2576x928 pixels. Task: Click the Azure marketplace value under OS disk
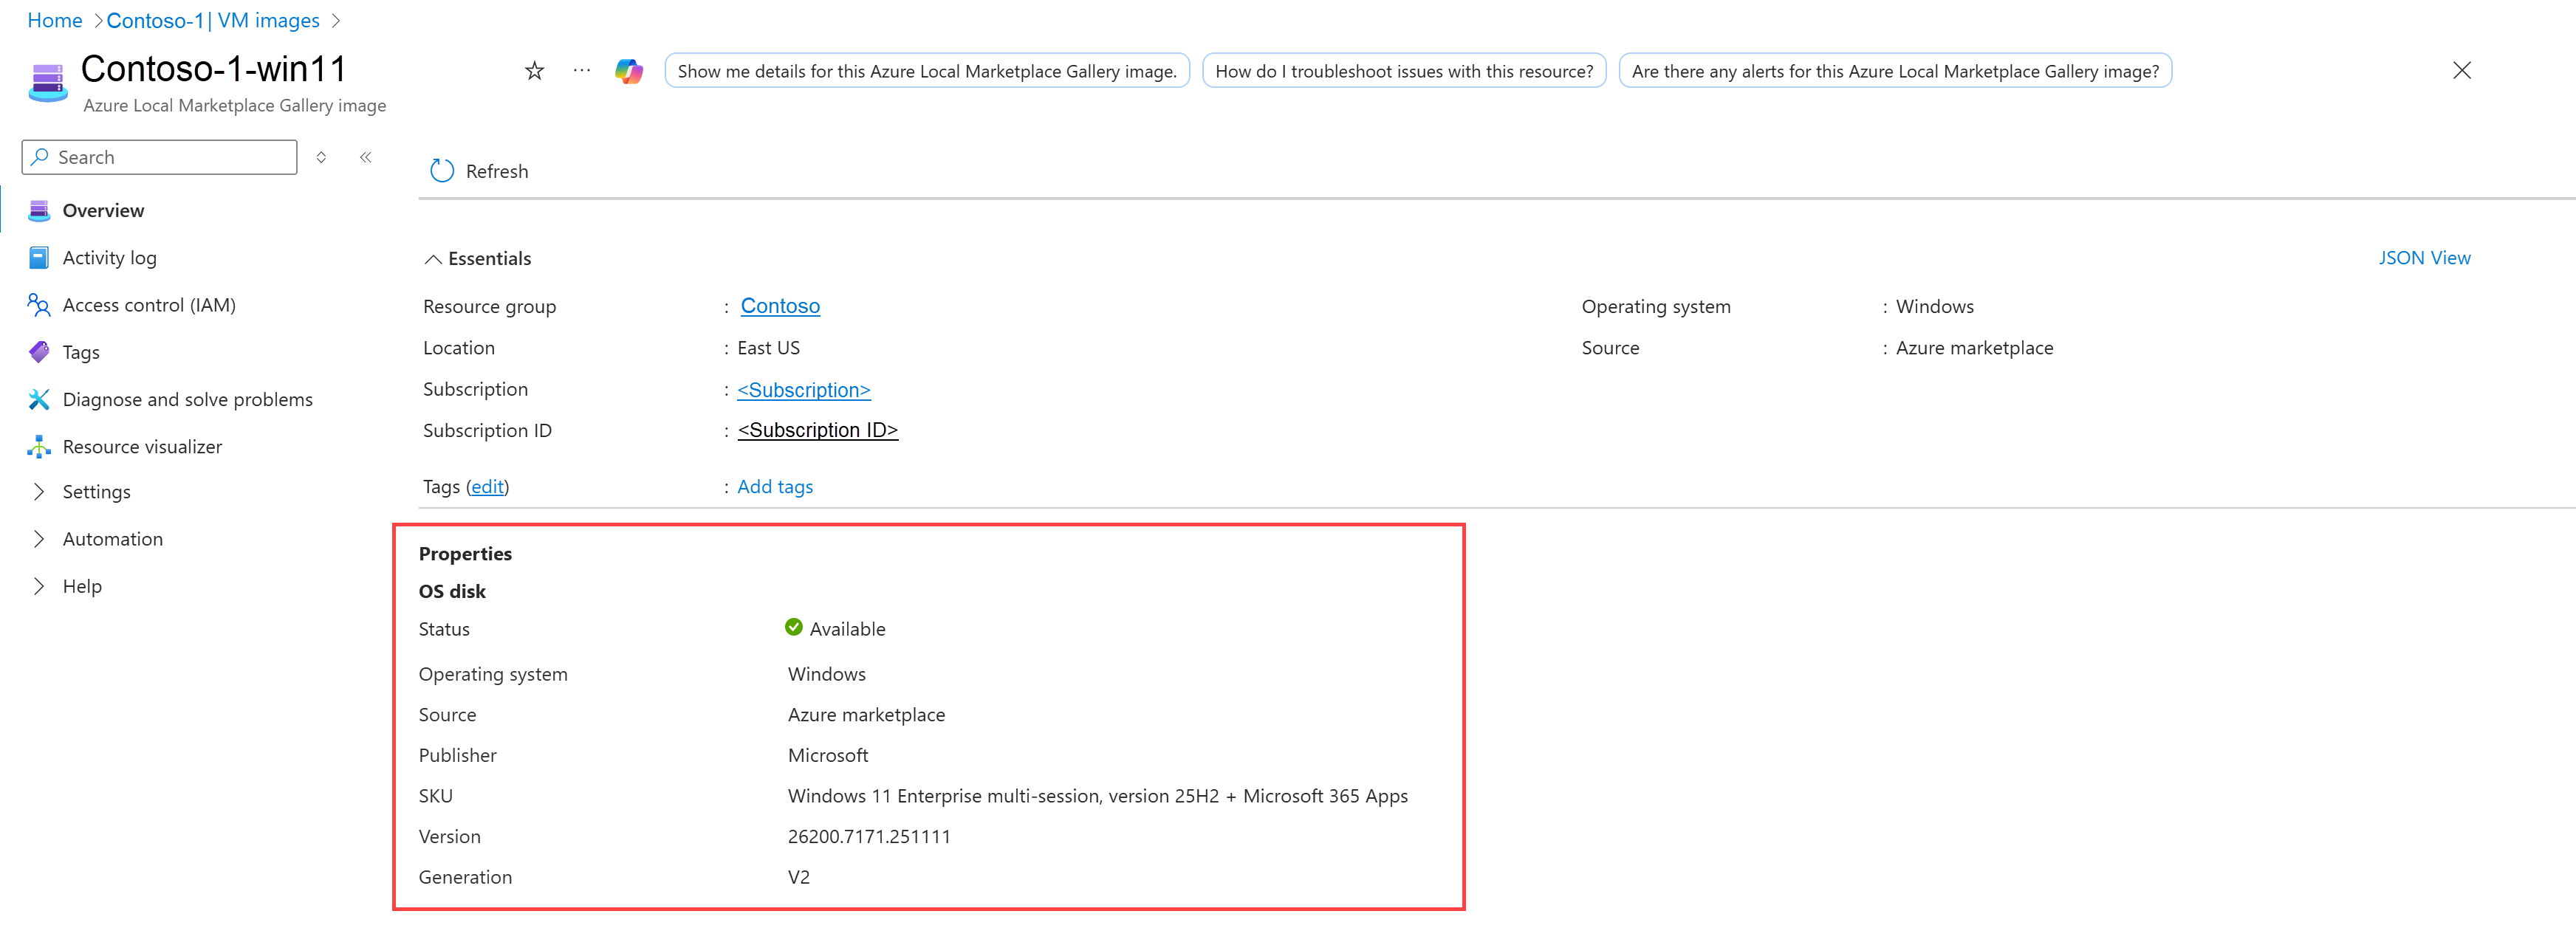point(866,715)
